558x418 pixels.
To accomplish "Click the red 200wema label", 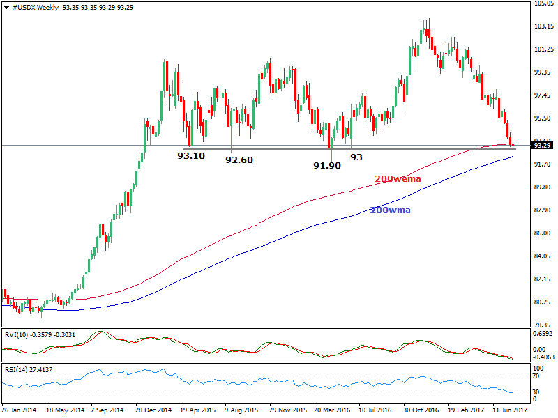I will tap(398, 179).
